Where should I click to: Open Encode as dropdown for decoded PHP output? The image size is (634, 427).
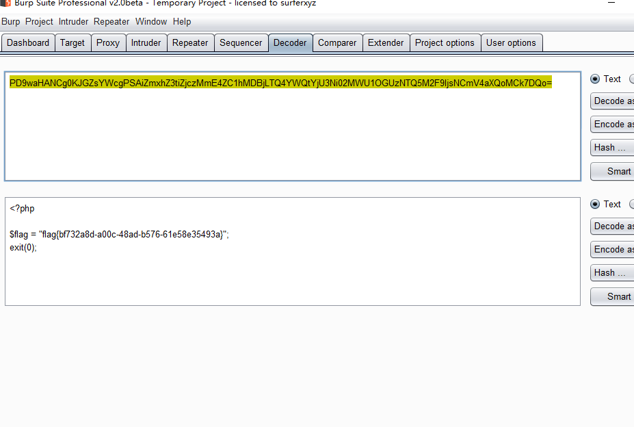(x=612, y=249)
